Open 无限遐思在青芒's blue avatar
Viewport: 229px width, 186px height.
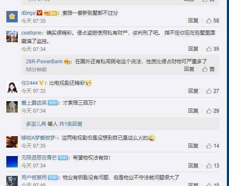pyautogui.click(x=12, y=162)
